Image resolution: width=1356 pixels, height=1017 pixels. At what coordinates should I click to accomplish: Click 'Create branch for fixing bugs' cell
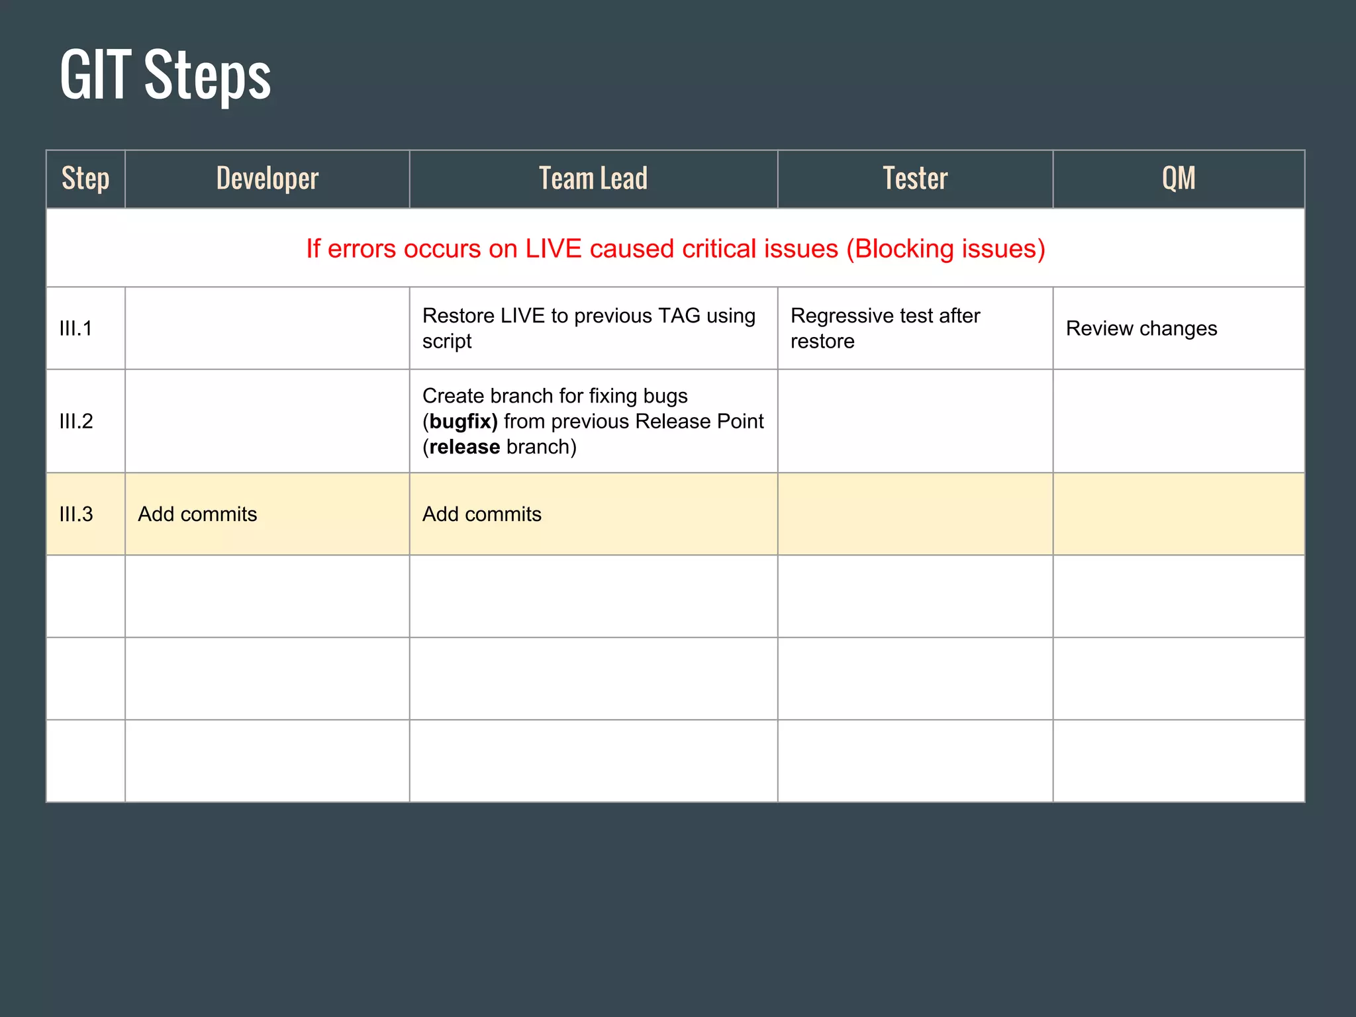593,421
